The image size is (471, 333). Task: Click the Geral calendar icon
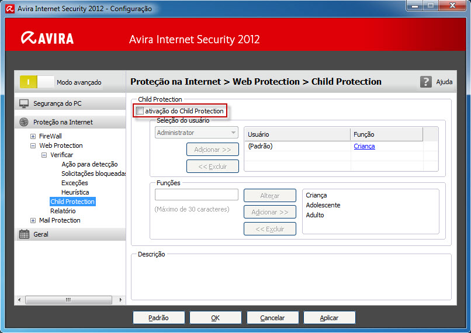click(x=24, y=234)
